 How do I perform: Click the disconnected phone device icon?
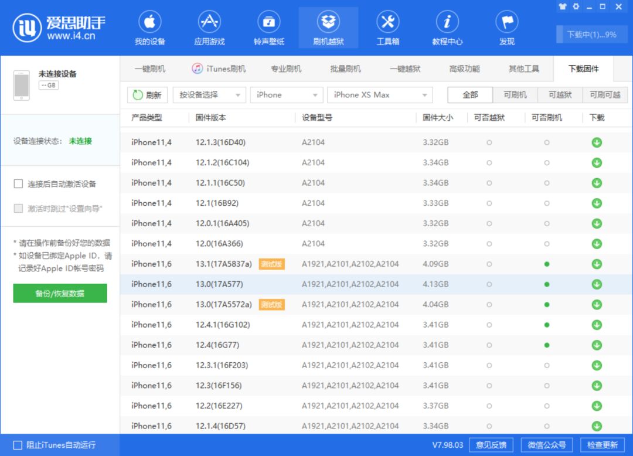pyautogui.click(x=22, y=85)
